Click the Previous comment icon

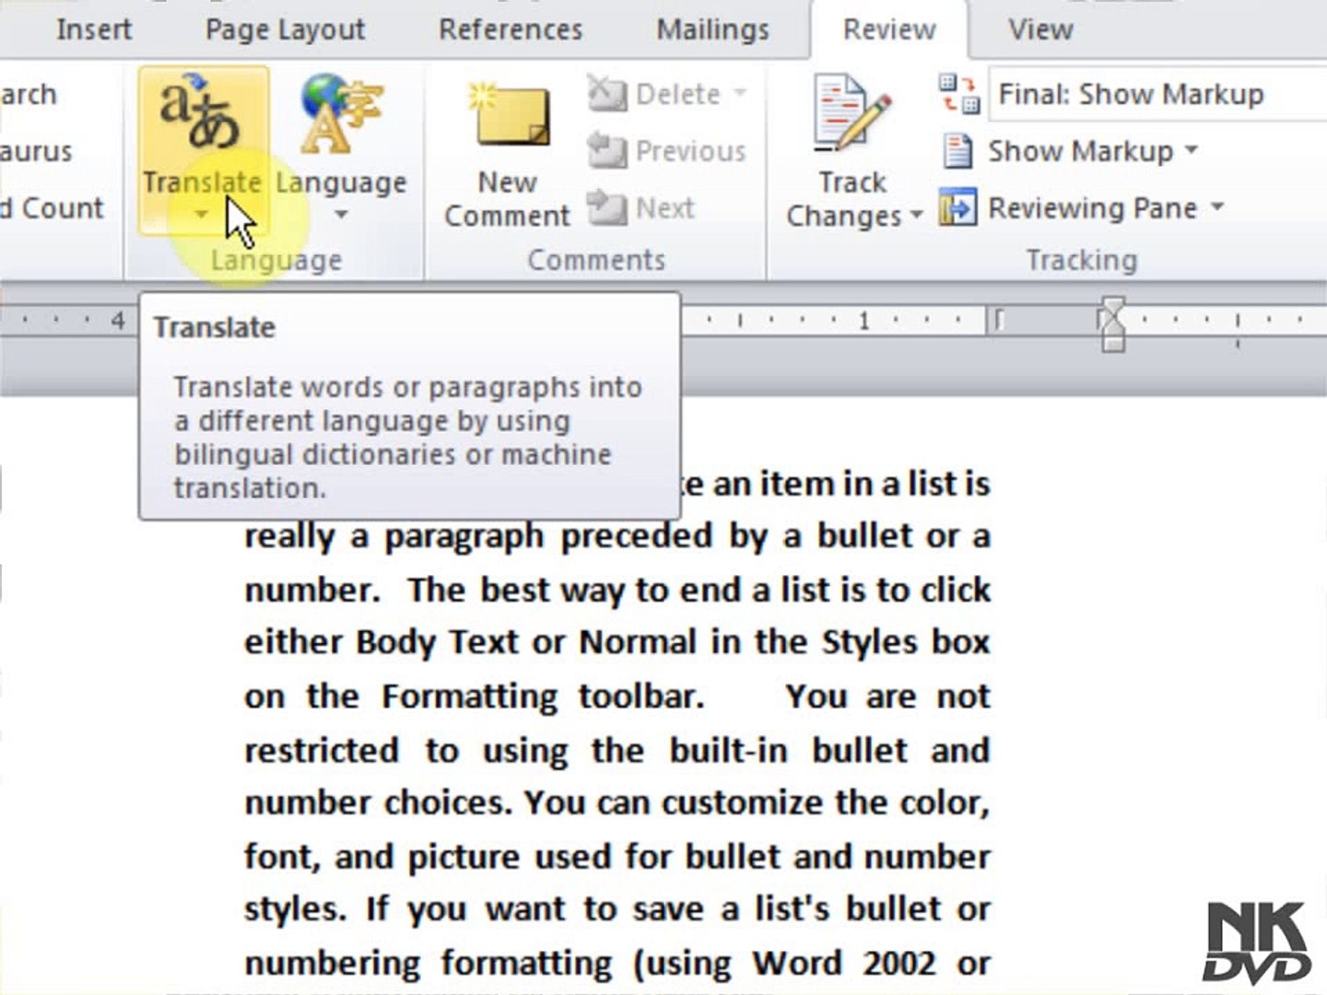pyautogui.click(x=606, y=150)
